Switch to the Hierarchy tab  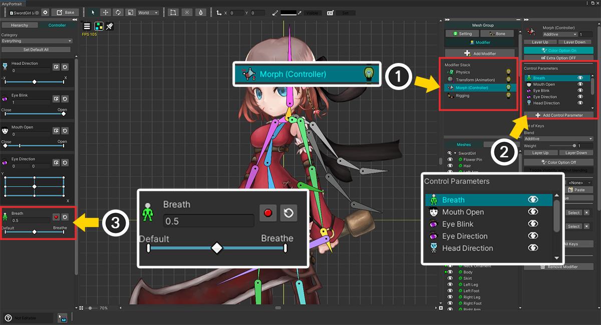point(19,25)
